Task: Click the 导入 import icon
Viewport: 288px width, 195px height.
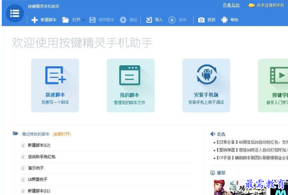Action: (x=149, y=20)
